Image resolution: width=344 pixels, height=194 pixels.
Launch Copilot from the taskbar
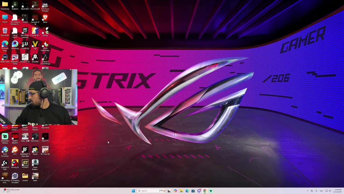[175, 191]
